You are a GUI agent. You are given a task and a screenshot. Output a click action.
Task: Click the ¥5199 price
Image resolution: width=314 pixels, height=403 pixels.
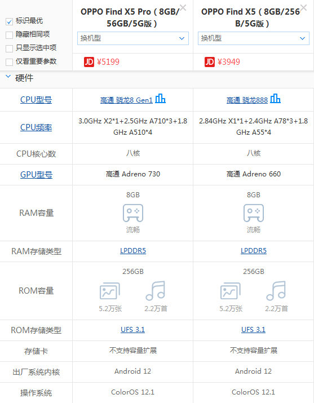coord(108,62)
